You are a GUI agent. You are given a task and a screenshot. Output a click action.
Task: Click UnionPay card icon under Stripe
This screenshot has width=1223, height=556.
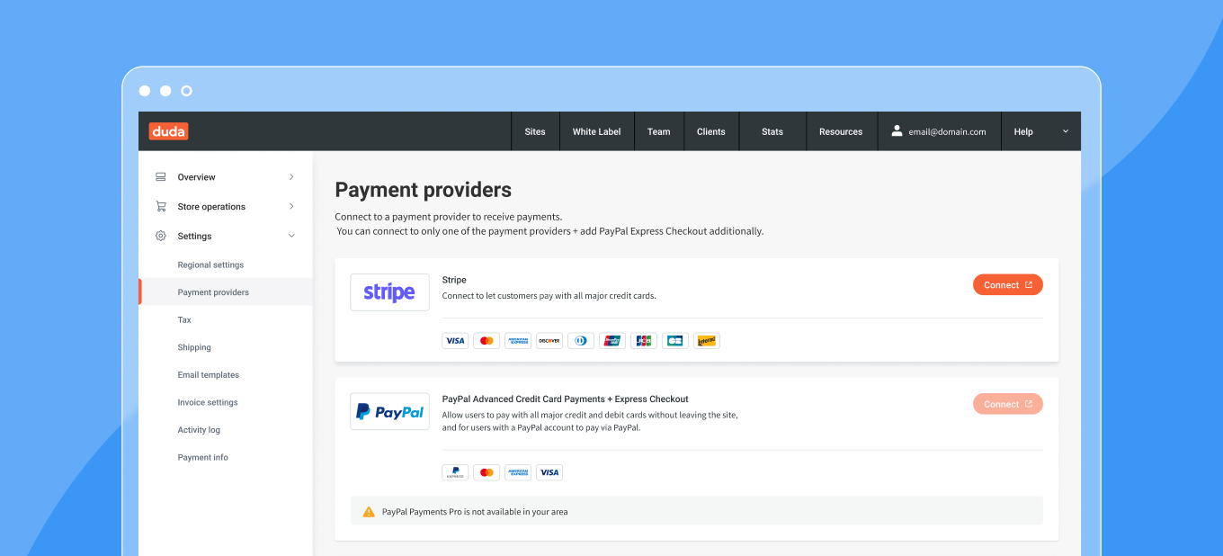point(612,341)
